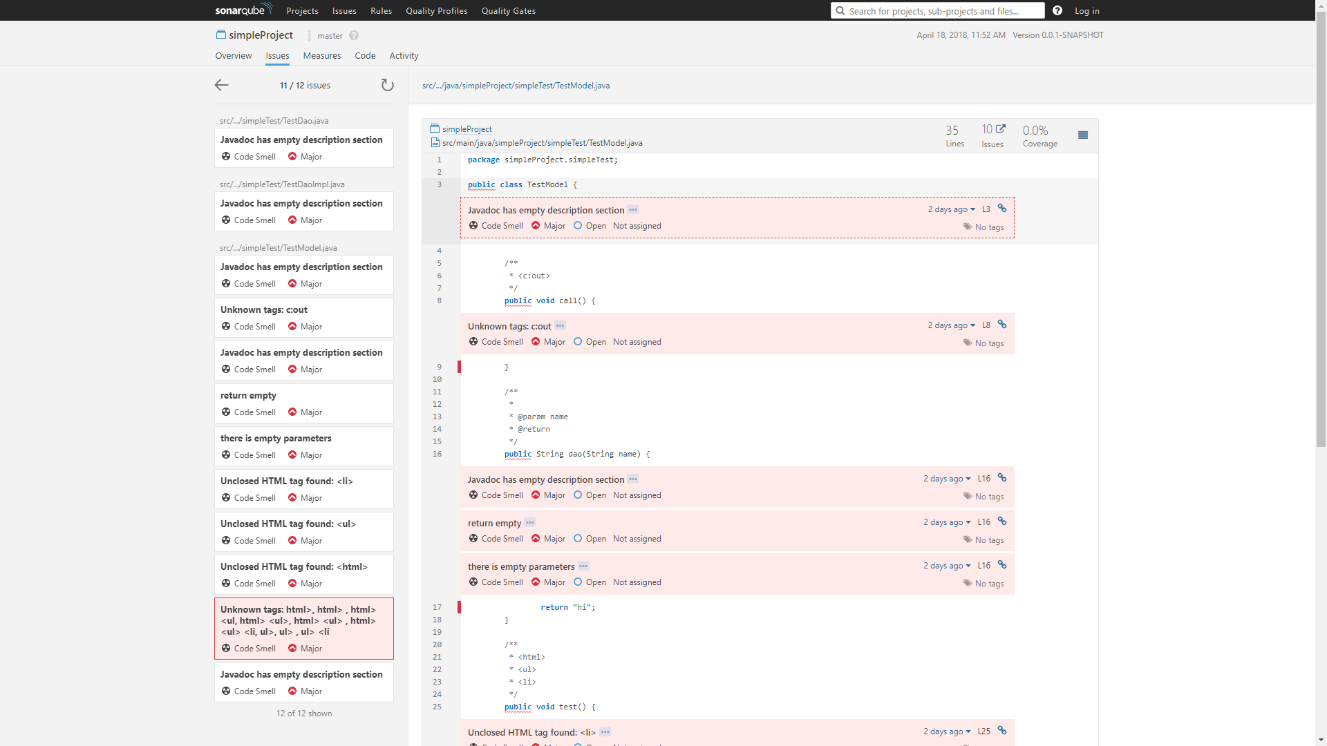Image resolution: width=1327 pixels, height=746 pixels.
Task: Click the Log in link
Action: 1086,11
